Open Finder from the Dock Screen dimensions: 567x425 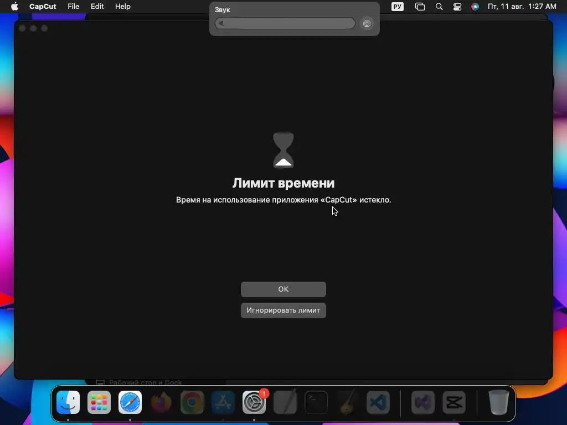point(68,402)
